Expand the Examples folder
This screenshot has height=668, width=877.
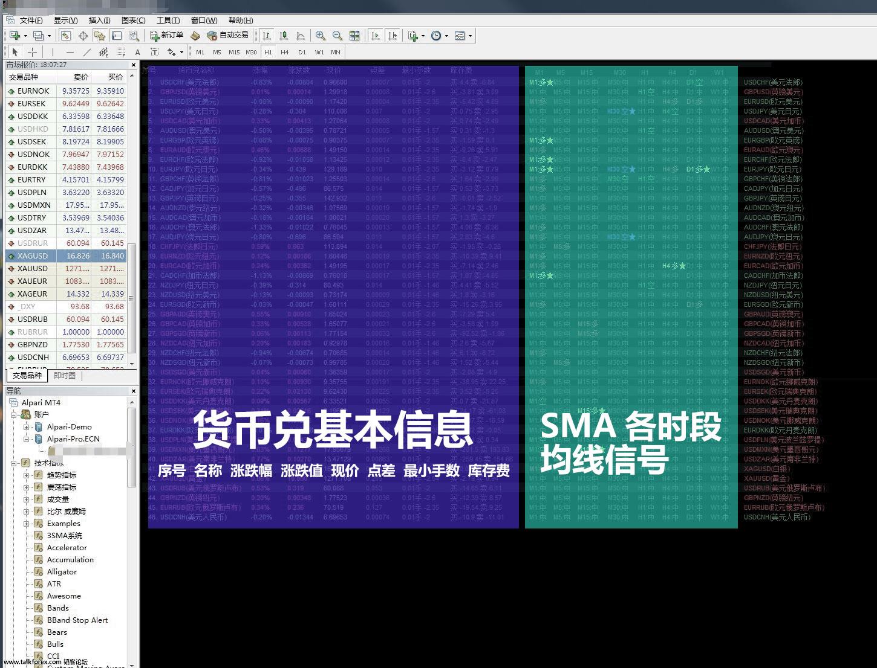[26, 524]
